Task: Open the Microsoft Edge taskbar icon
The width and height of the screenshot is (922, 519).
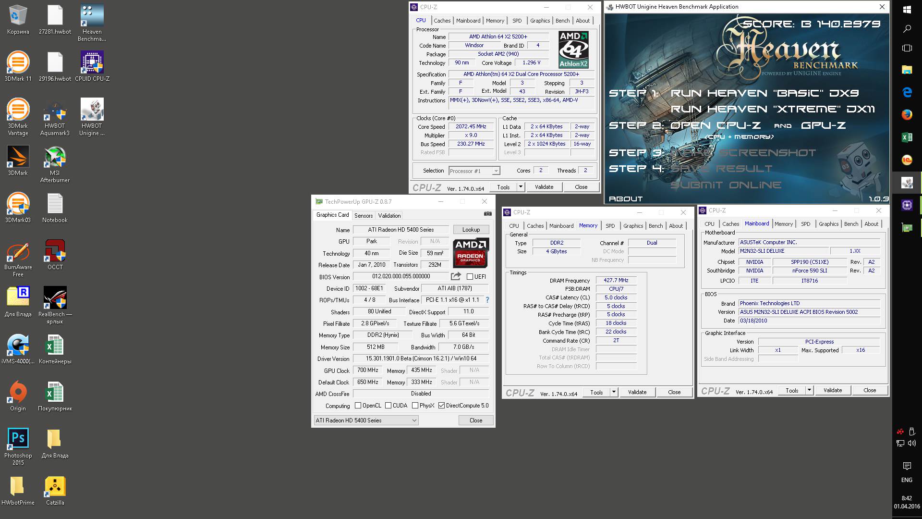Action: click(x=907, y=92)
